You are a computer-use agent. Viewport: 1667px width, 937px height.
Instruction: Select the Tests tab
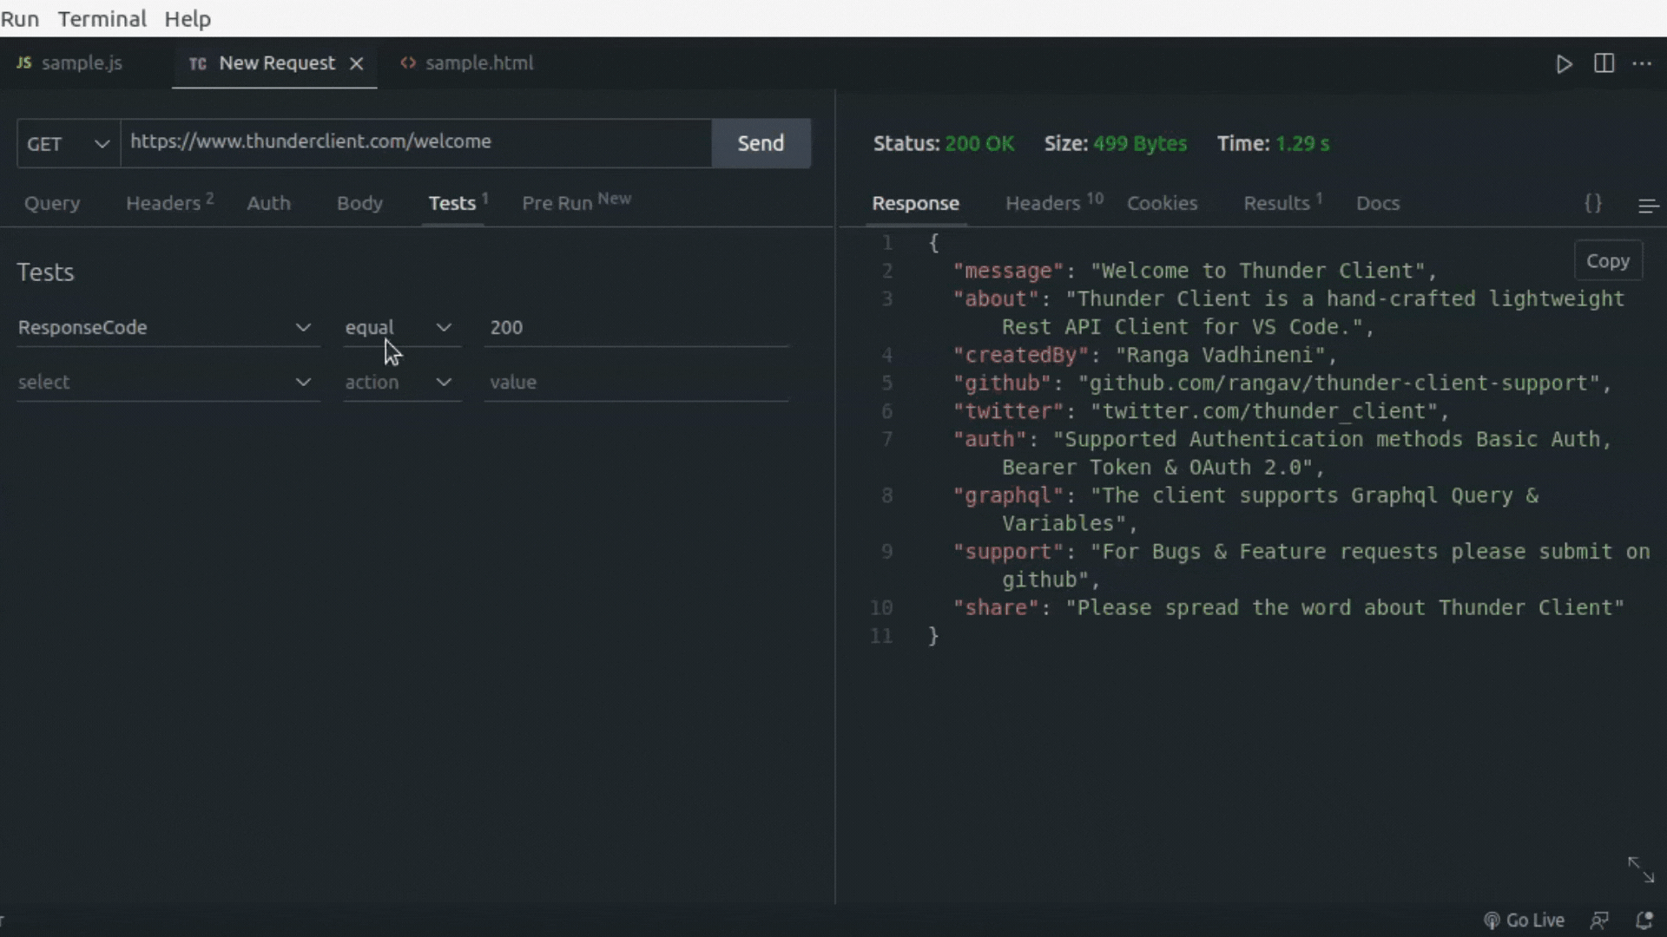pos(458,203)
